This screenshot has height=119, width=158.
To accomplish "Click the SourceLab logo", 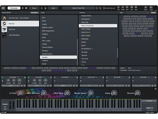I will tap(109, 8).
